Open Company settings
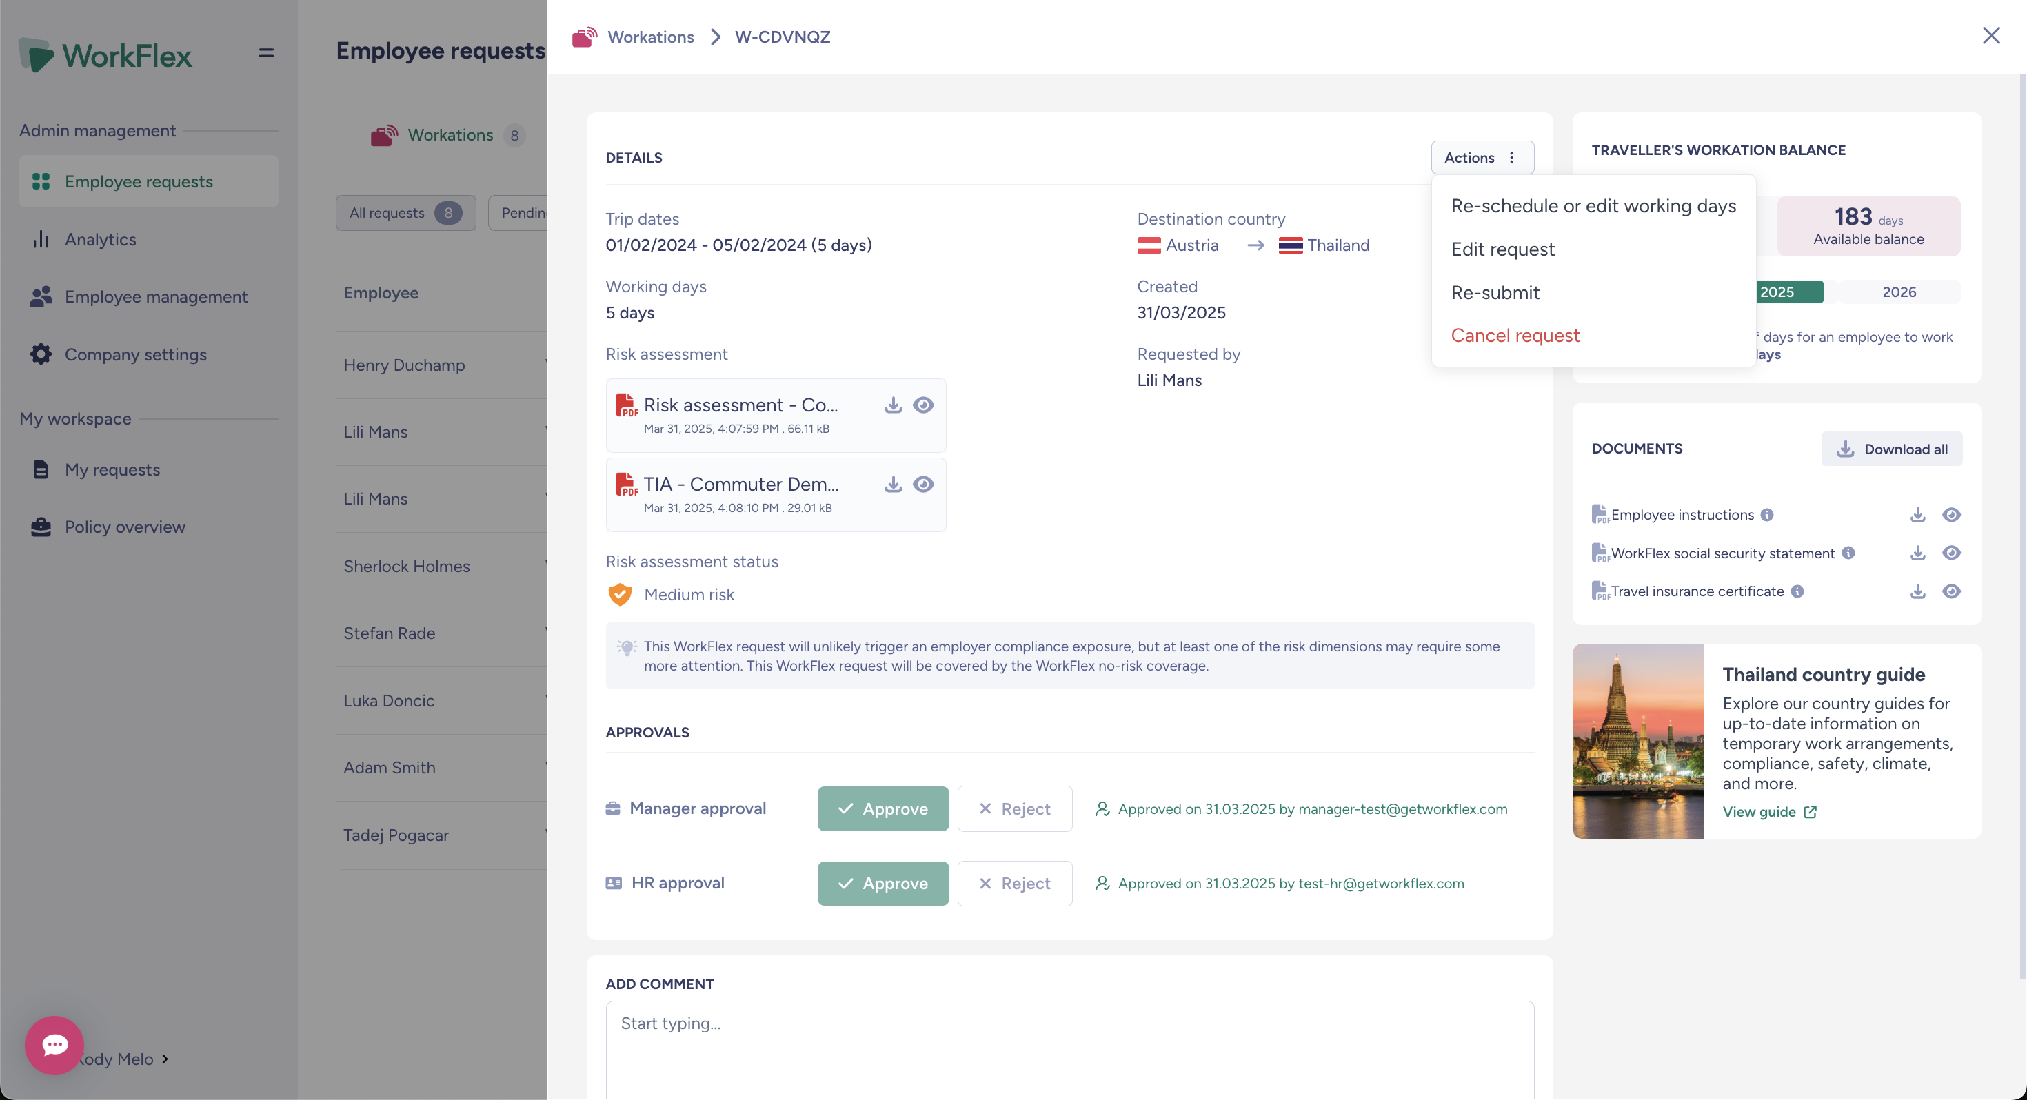 pyautogui.click(x=148, y=354)
